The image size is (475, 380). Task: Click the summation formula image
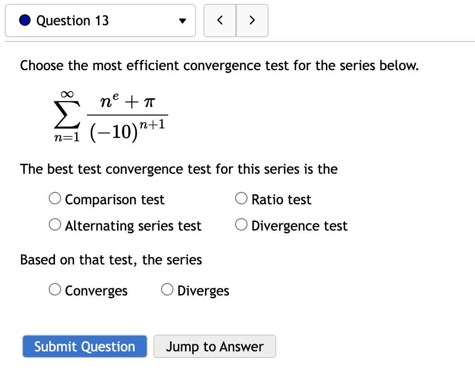tap(111, 115)
